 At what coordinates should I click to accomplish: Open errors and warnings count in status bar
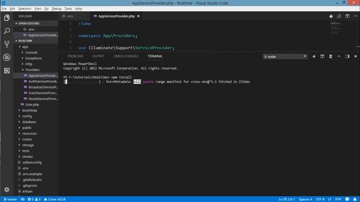(x=34, y=199)
